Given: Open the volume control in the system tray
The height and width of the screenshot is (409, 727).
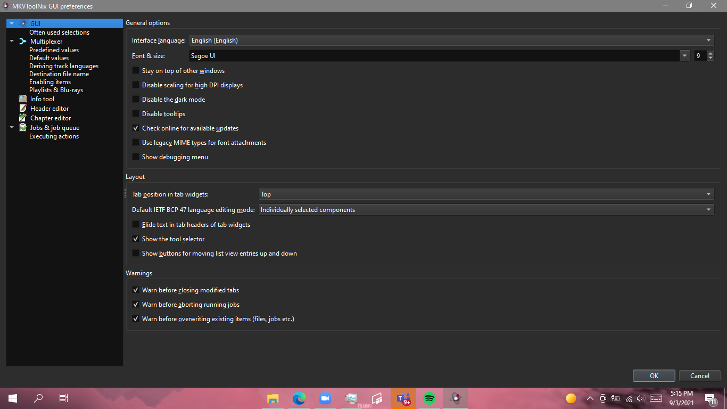Looking at the screenshot, I should pyautogui.click(x=640, y=398).
